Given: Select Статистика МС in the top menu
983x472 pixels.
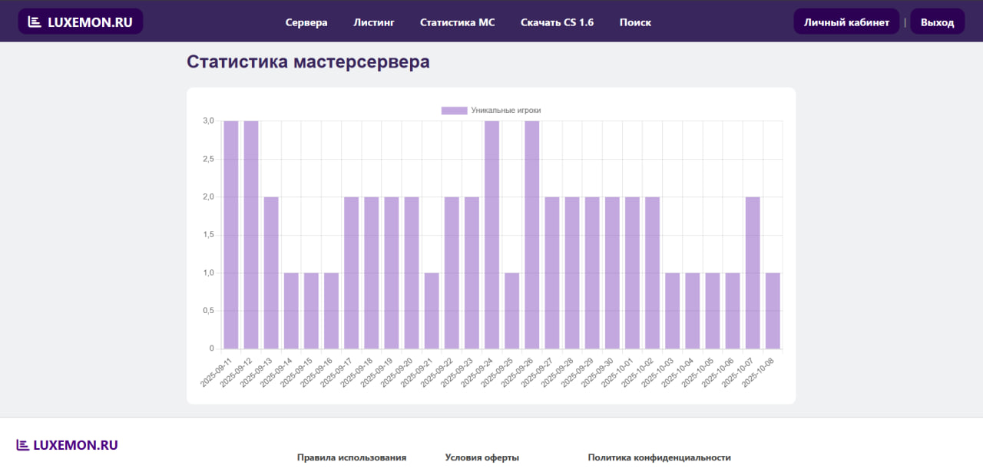Looking at the screenshot, I should tap(457, 22).
